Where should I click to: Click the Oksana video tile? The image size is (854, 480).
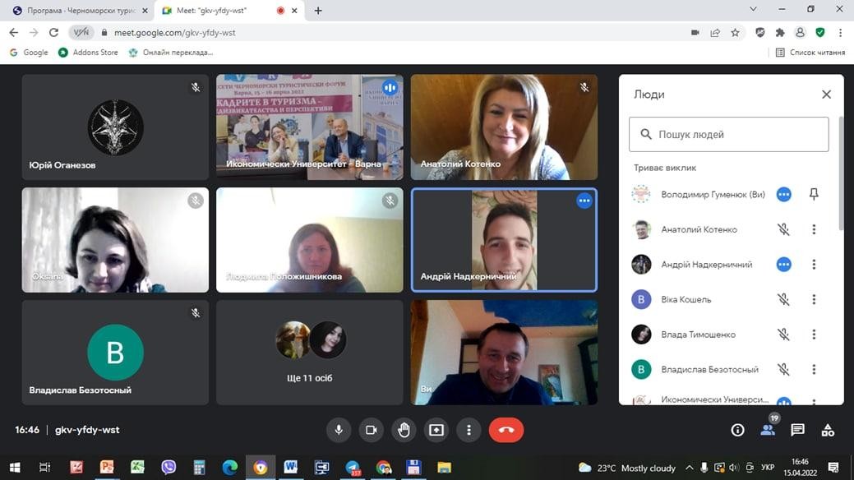coord(115,240)
